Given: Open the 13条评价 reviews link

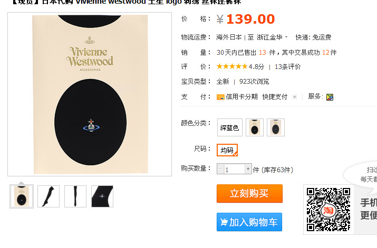Looking at the screenshot, I should [287, 67].
